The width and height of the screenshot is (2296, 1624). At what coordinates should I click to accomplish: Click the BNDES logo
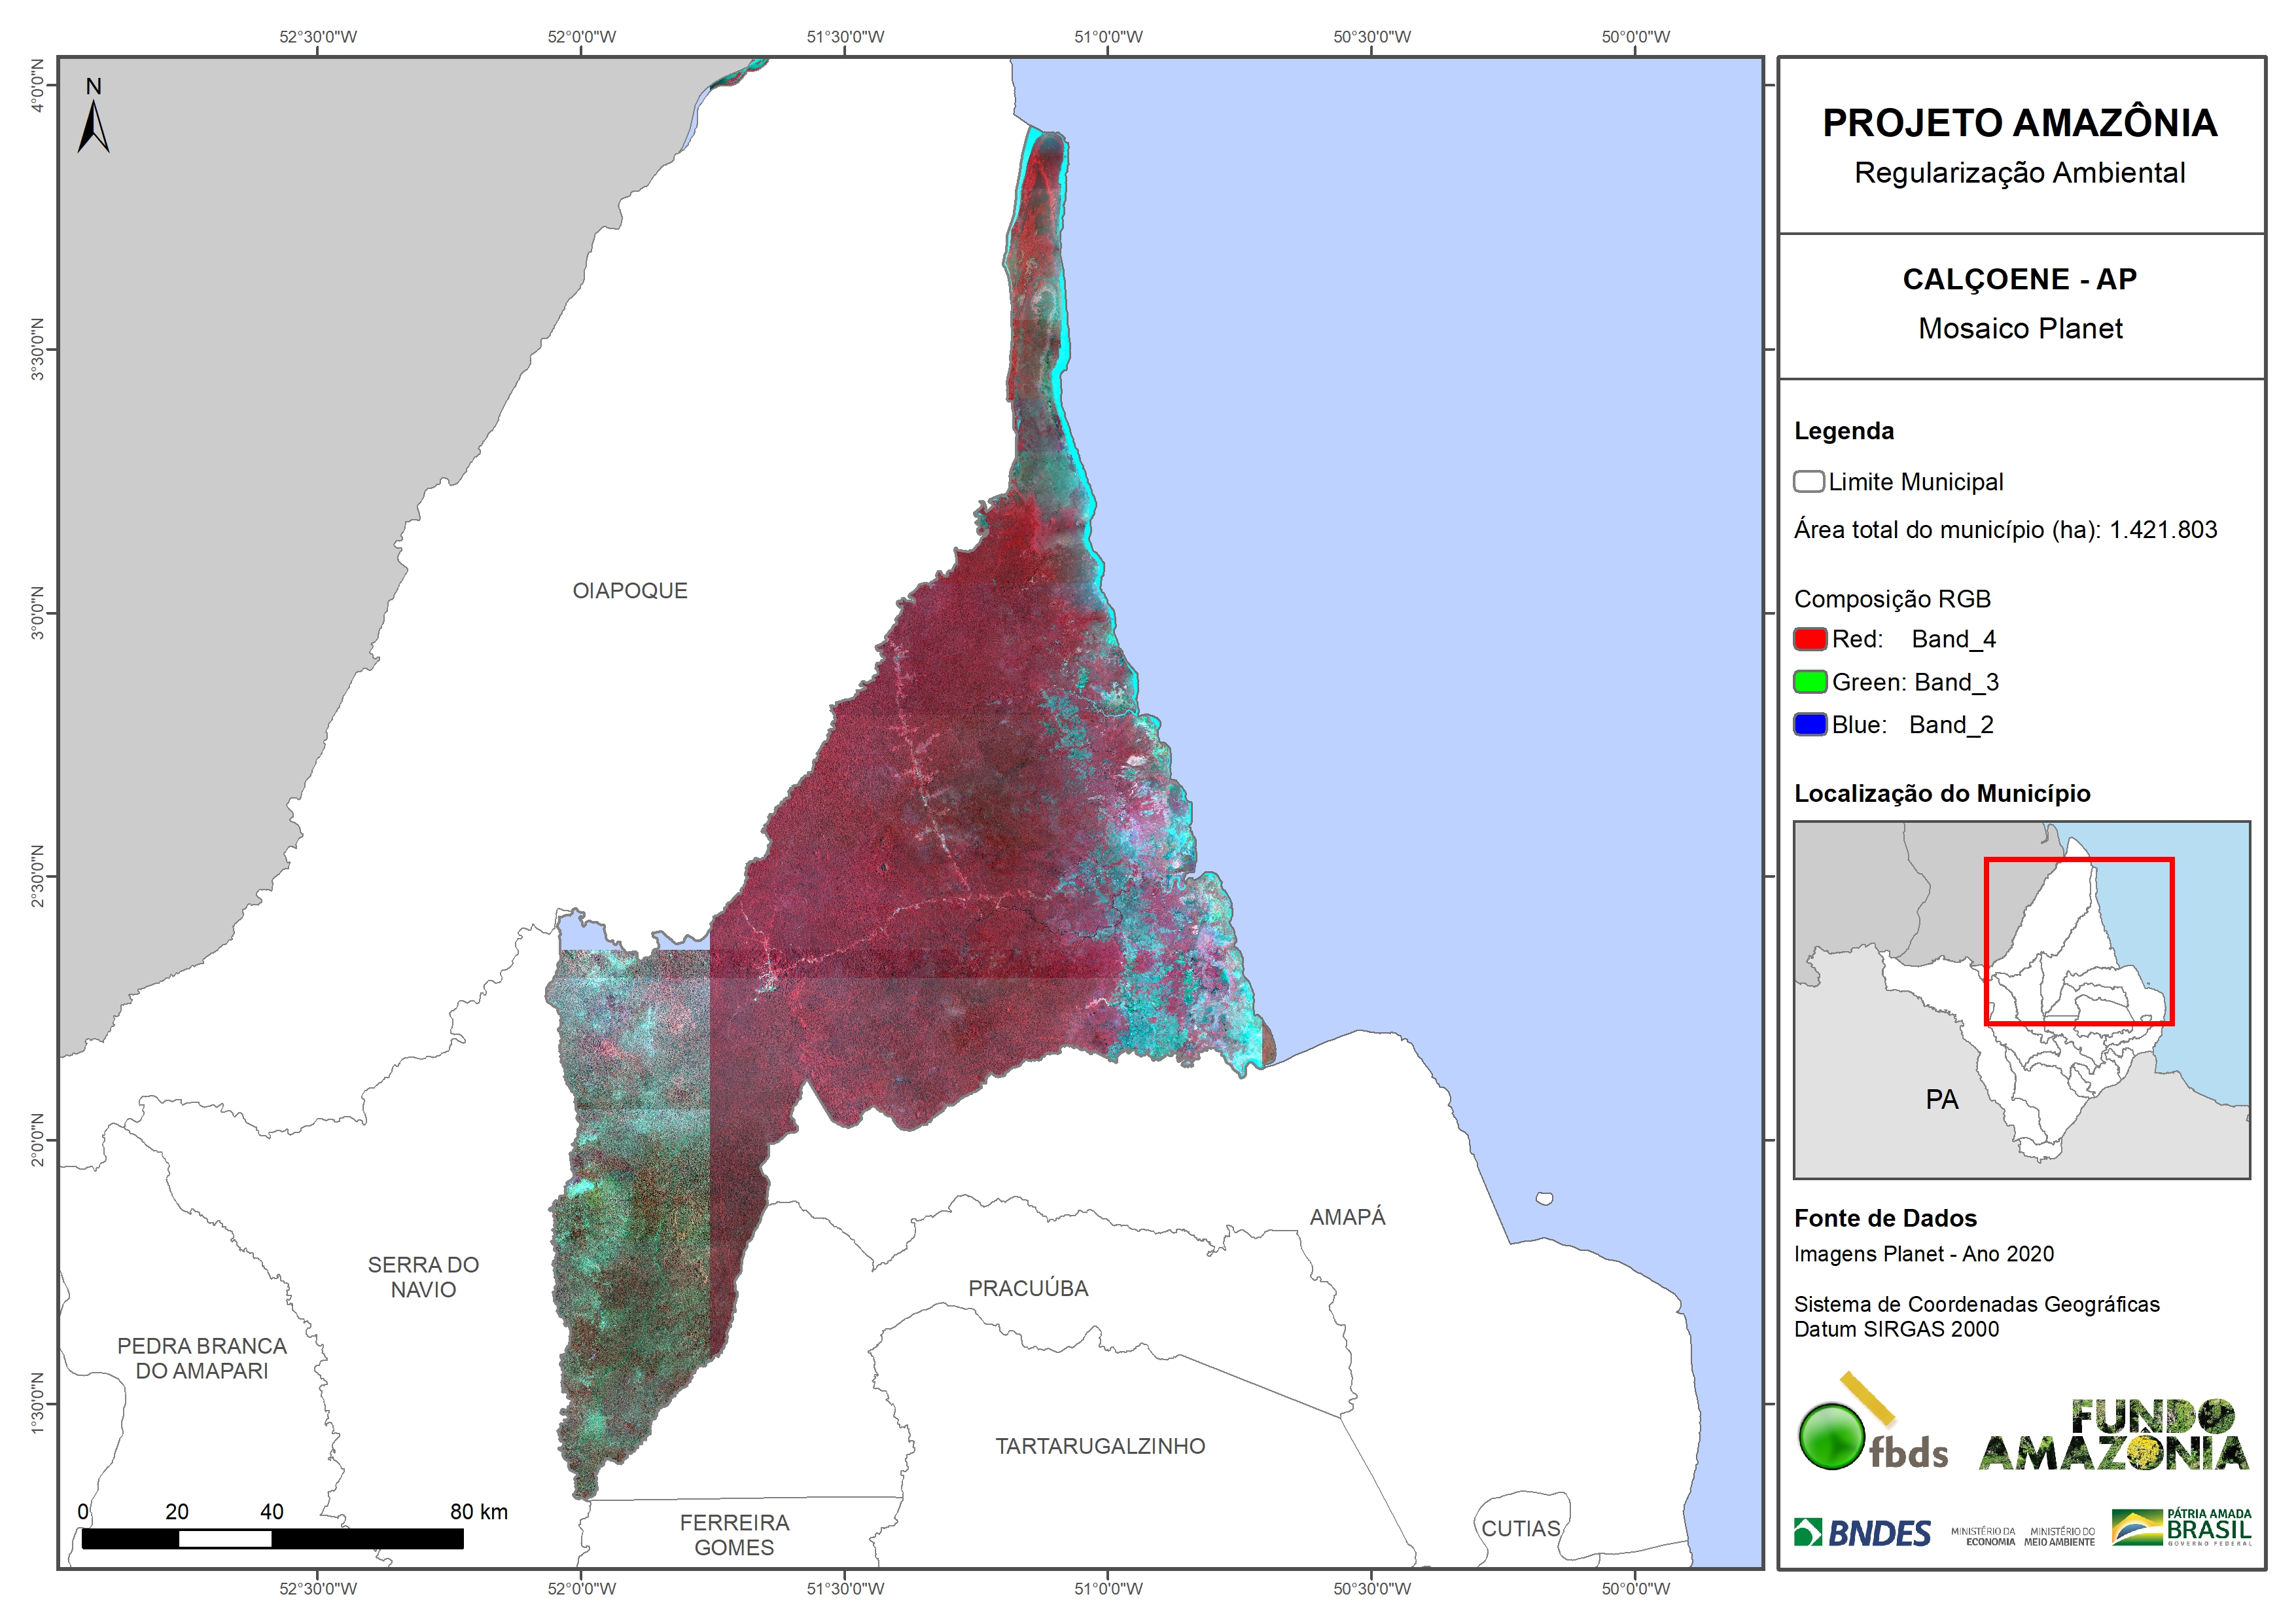(1862, 1532)
